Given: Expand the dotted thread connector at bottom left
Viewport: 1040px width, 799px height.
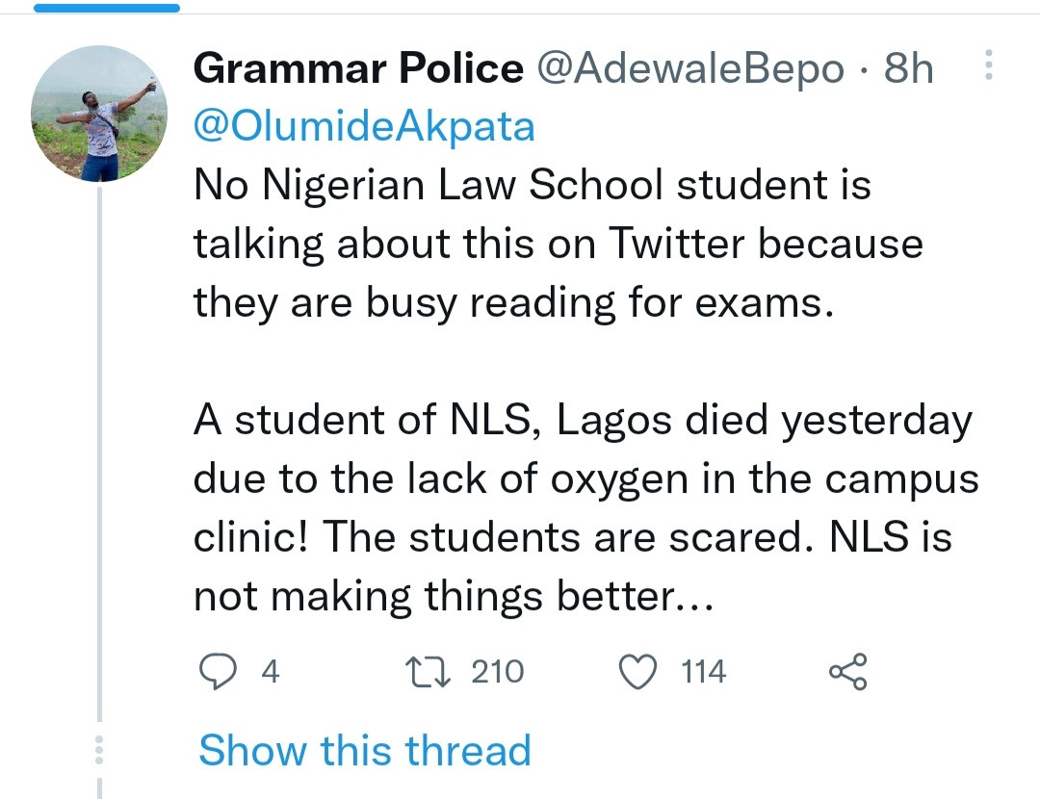Looking at the screenshot, I should point(100,750).
